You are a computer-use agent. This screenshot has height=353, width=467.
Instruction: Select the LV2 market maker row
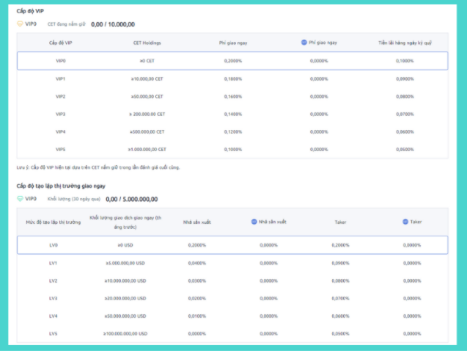[232, 280]
